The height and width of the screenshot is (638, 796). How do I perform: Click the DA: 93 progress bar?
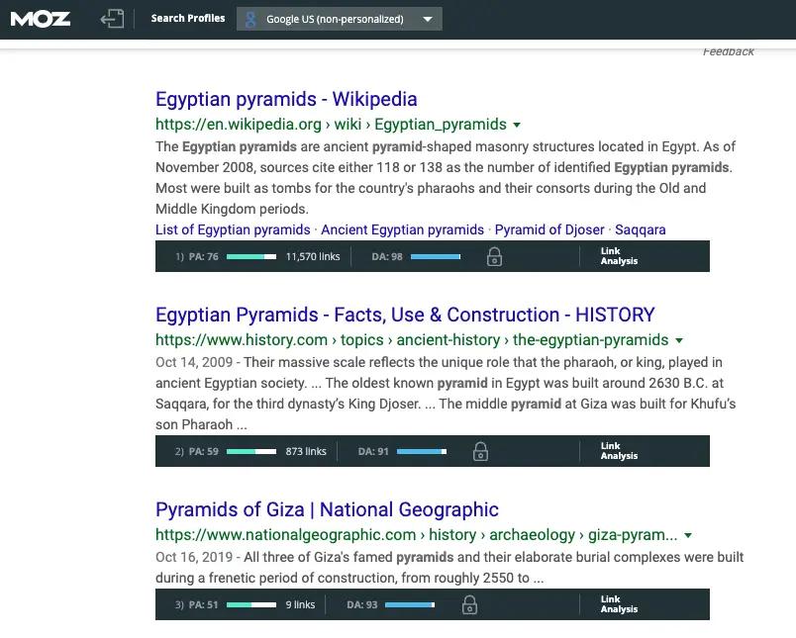click(410, 605)
